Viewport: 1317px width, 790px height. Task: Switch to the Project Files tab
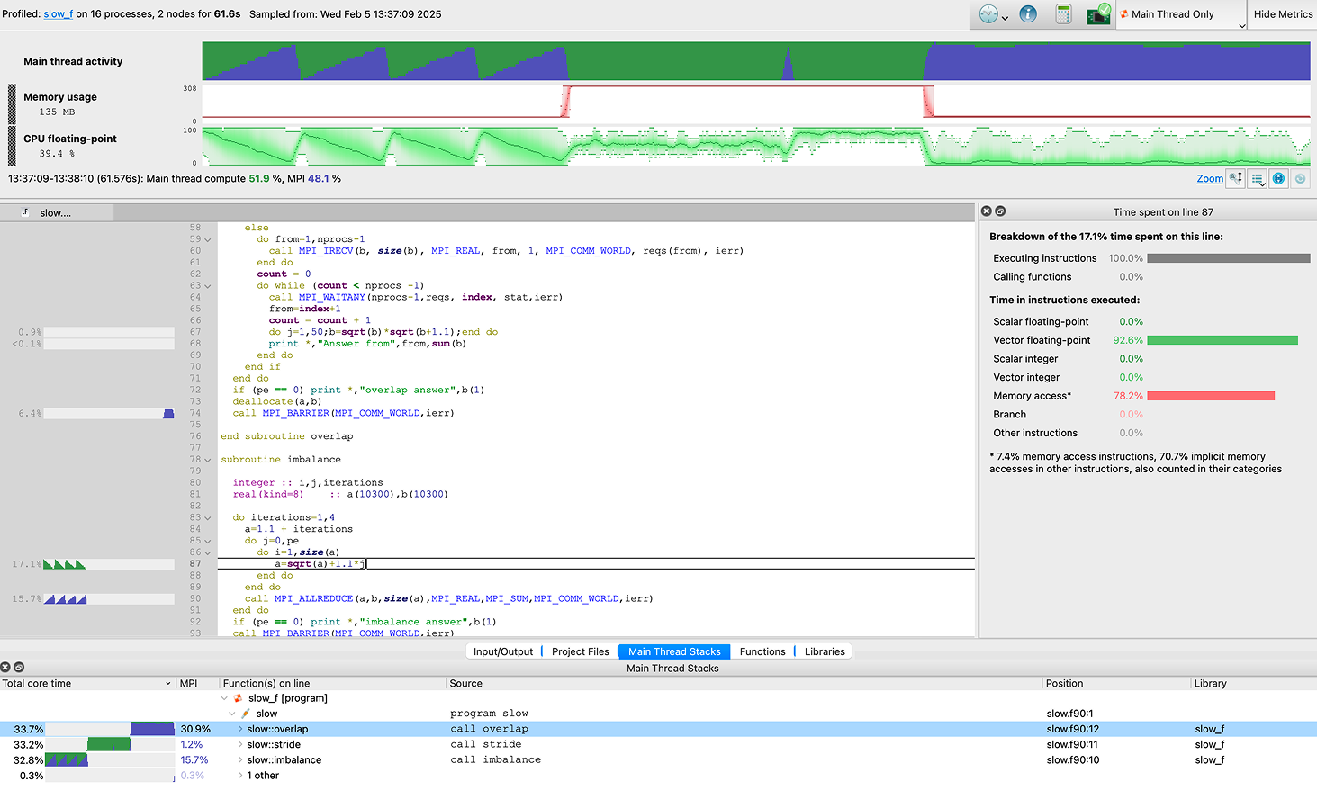click(580, 651)
